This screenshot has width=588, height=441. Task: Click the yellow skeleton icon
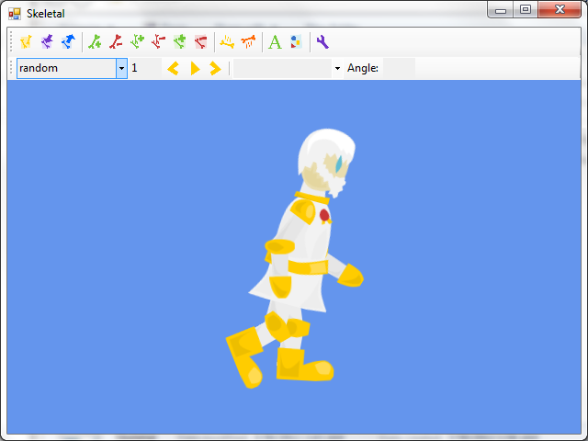[x=227, y=41]
